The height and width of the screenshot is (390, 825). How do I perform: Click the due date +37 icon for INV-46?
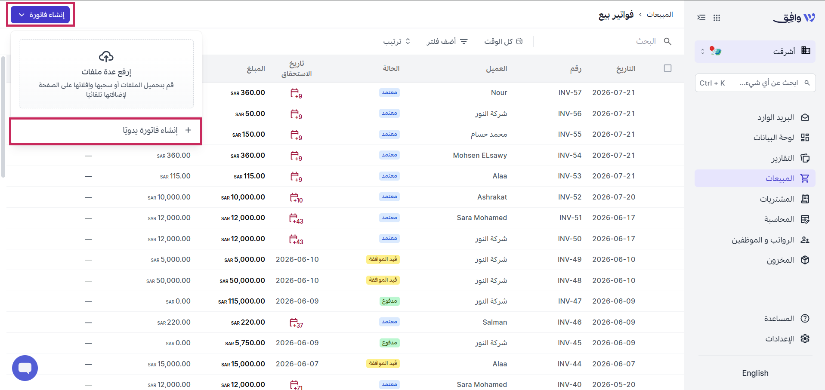coord(296,323)
